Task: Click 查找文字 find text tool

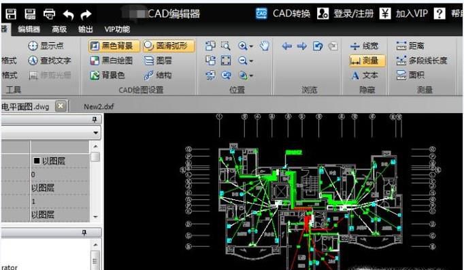Action: [50, 61]
